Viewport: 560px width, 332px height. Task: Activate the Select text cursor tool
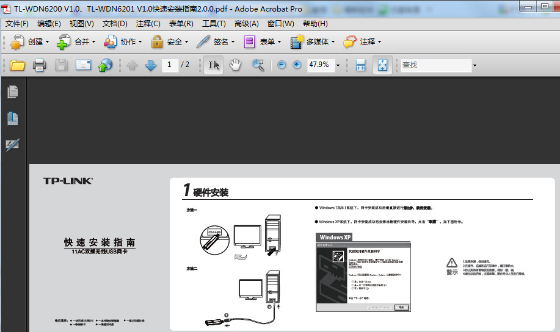click(214, 65)
